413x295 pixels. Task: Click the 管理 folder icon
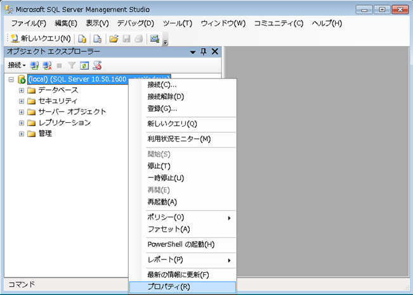(31, 134)
